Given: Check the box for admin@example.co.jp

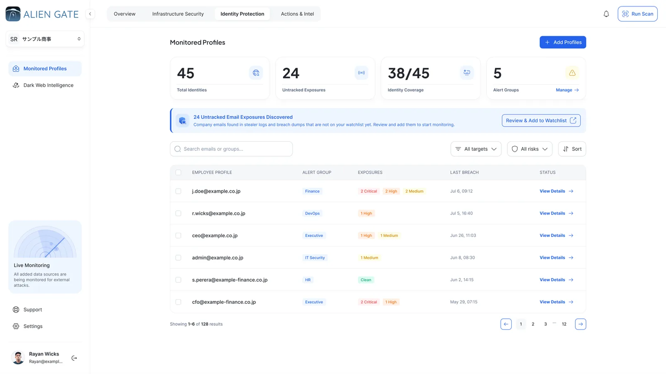Looking at the screenshot, I should pos(178,258).
